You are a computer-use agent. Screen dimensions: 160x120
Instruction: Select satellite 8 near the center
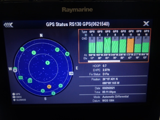[47, 63]
